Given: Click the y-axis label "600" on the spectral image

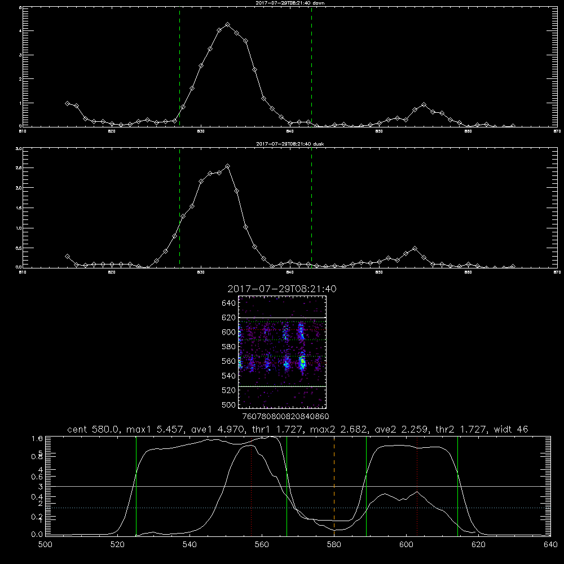Looking at the screenshot, I should tap(228, 332).
